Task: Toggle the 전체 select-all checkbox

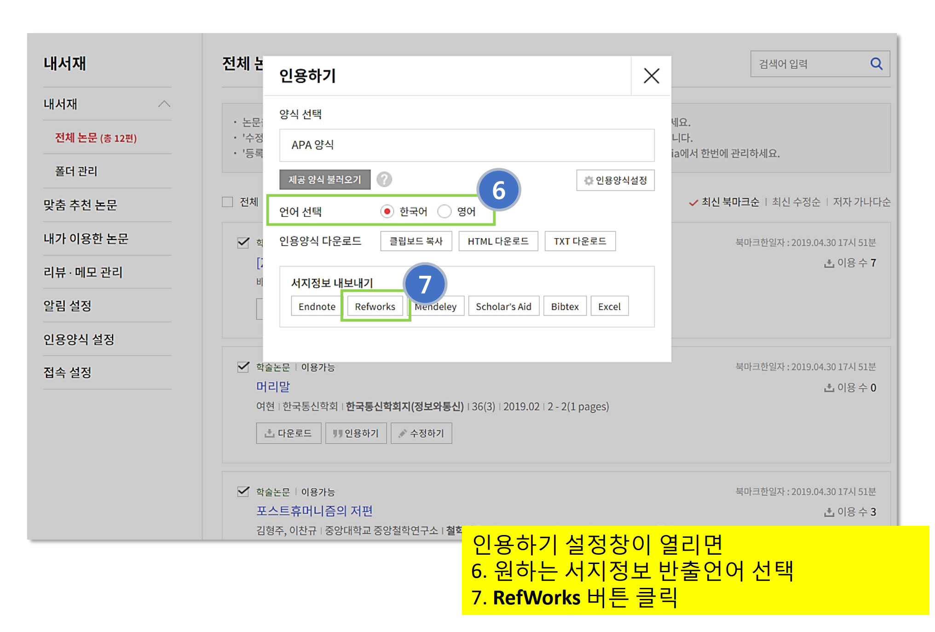Action: (x=227, y=202)
